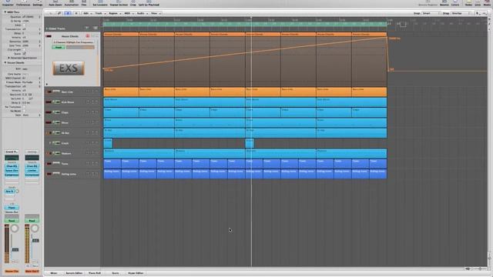Image resolution: width=493 pixels, height=277 pixels.
Task: Open the Style dropdown in the Inspector
Action: coord(32,115)
